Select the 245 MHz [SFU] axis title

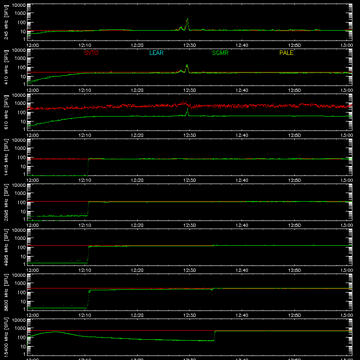click(6, 22)
